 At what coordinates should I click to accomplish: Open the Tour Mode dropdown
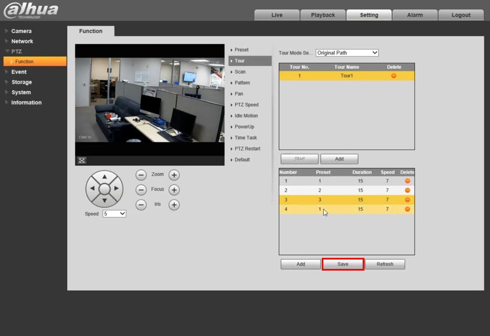click(x=347, y=53)
